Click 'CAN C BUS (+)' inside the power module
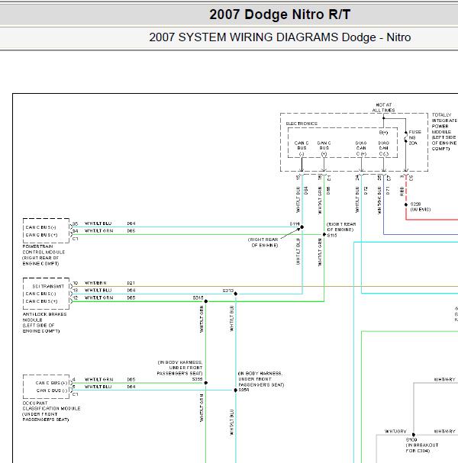The height and width of the screenshot is (463, 458). point(324,149)
